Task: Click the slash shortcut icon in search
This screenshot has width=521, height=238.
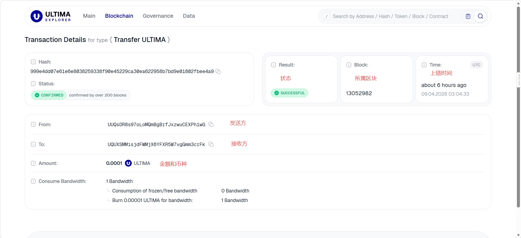Action: click(327, 16)
